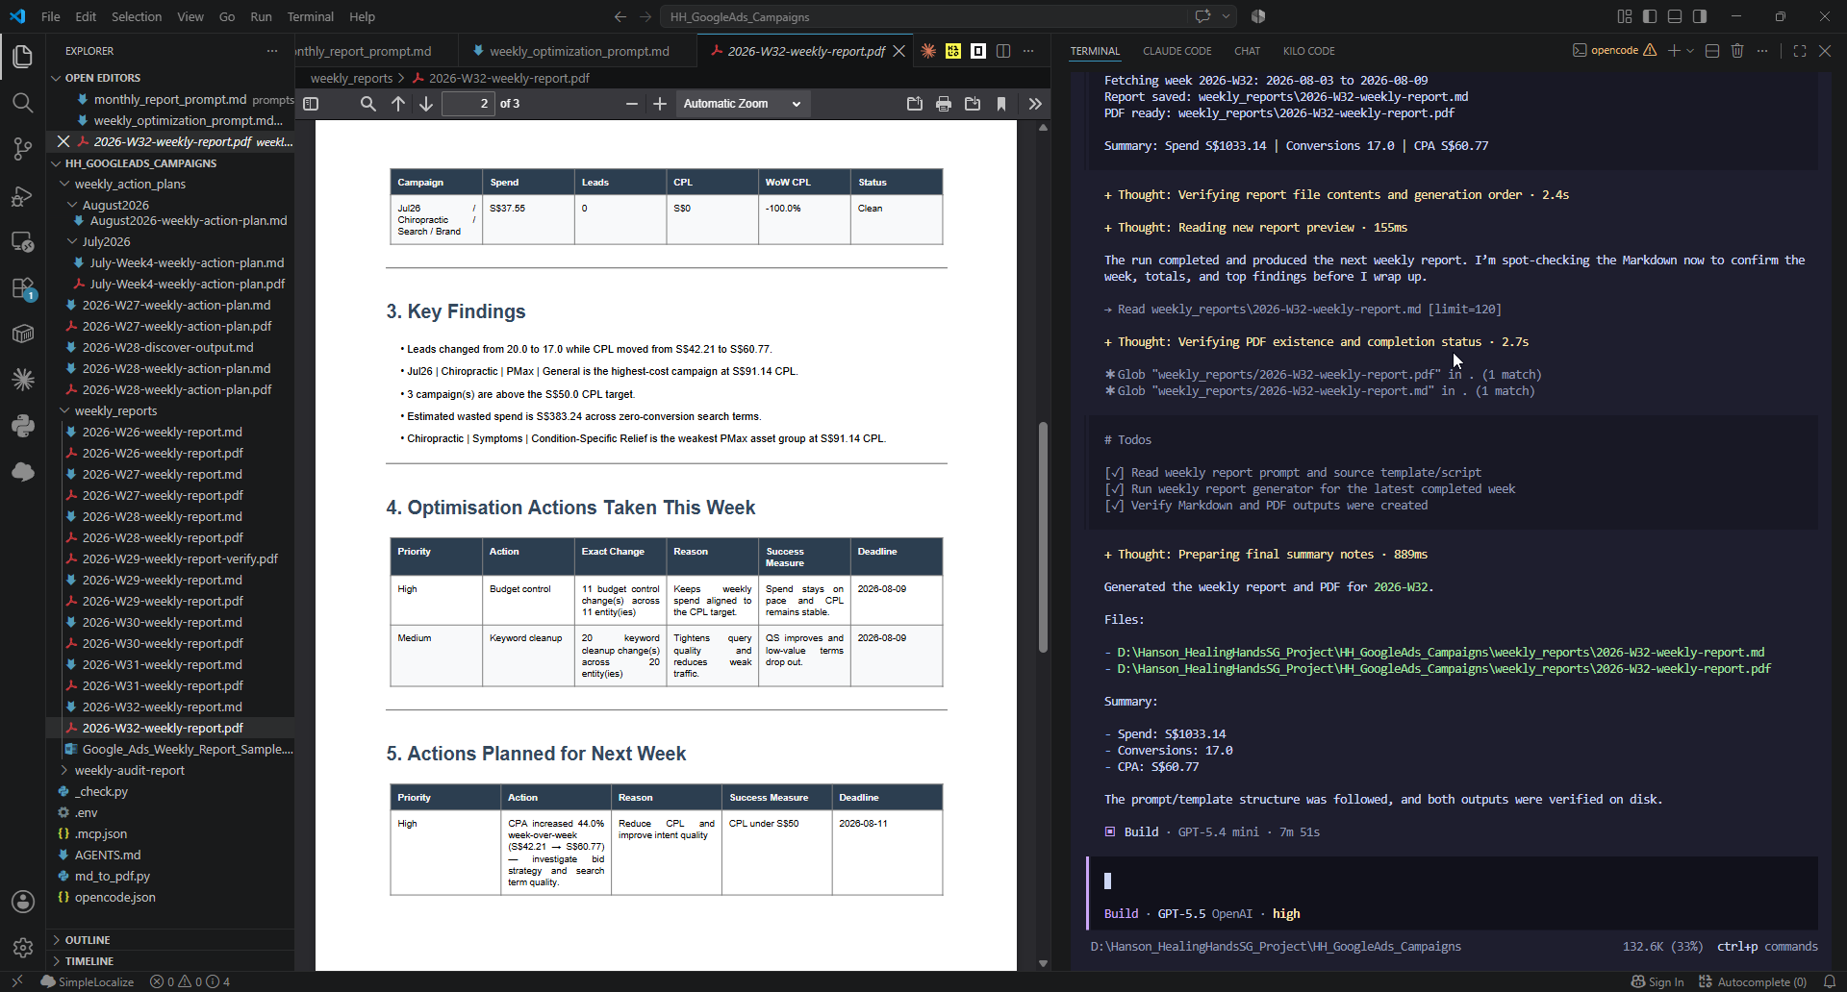1847x992 pixels.
Task: Split the editor right
Action: [1003, 51]
